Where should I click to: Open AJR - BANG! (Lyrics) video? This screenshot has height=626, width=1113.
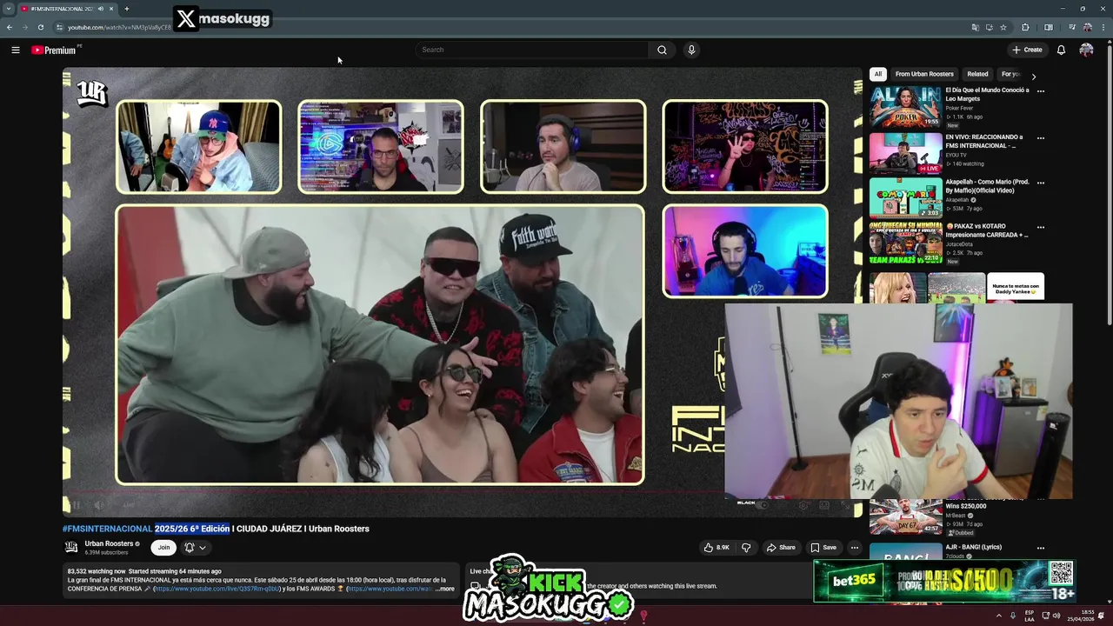973,547
